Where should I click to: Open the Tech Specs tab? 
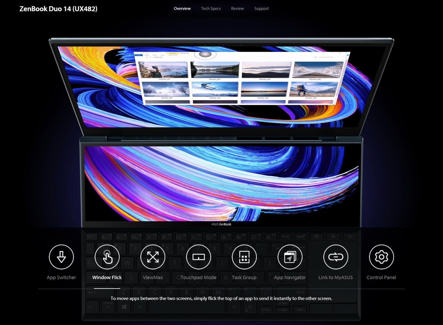(x=211, y=9)
